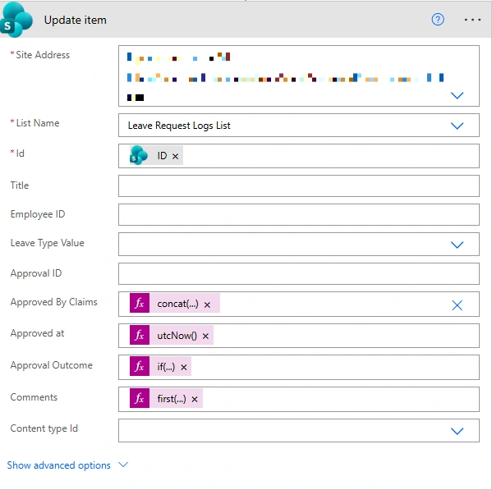Expand the Site Address dropdown

tap(458, 95)
